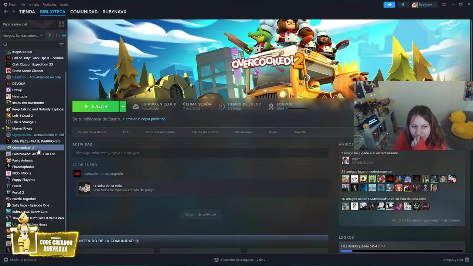Switch to the COMUNIDAD section
This screenshot has width=473, height=266.
[x=84, y=12]
